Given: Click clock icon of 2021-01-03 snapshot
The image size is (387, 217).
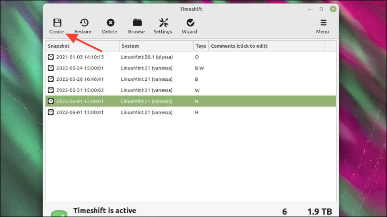Looking at the screenshot, I should (51, 57).
